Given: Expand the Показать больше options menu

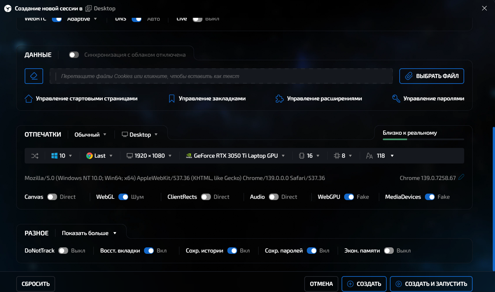Looking at the screenshot, I should point(89,233).
